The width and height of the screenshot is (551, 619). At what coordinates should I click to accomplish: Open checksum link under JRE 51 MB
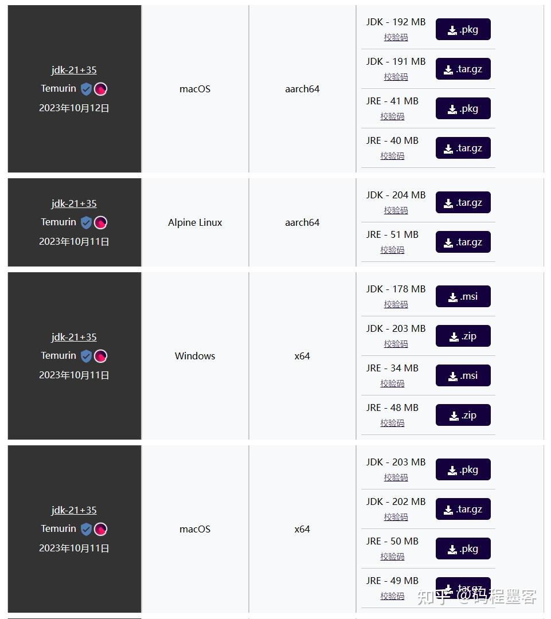click(392, 250)
